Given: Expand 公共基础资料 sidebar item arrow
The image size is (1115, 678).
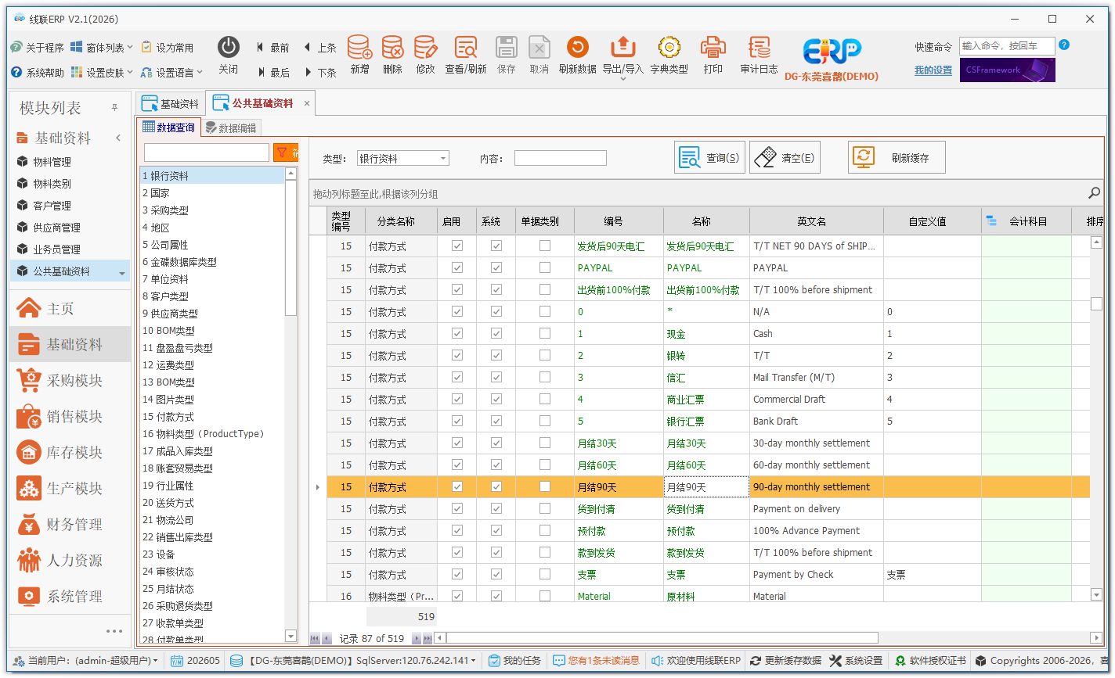Looking at the screenshot, I should click(122, 272).
